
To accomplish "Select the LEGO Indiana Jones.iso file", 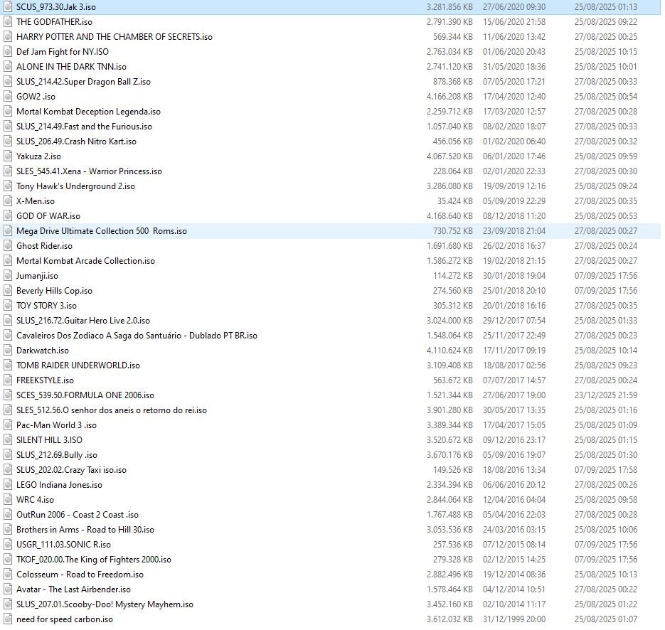I will [59, 485].
